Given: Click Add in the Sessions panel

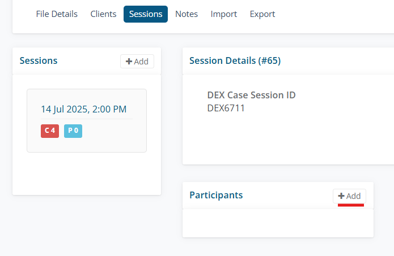Looking at the screenshot, I should pyautogui.click(x=137, y=62).
